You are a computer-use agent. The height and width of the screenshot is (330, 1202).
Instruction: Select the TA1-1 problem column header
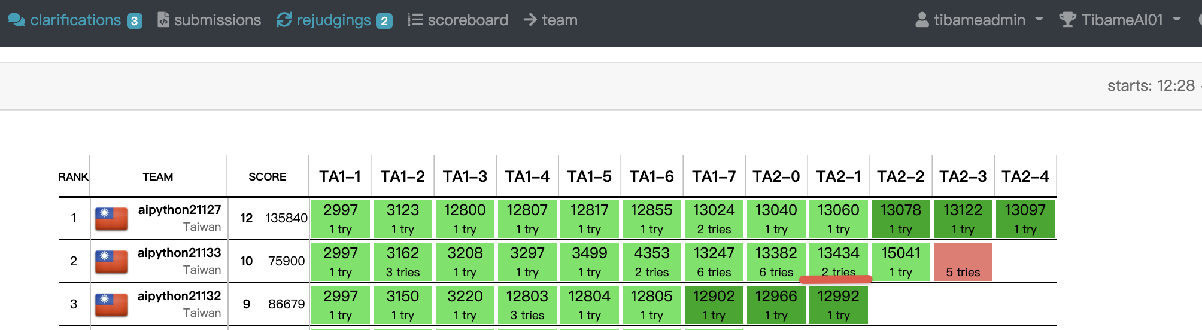pos(340,176)
